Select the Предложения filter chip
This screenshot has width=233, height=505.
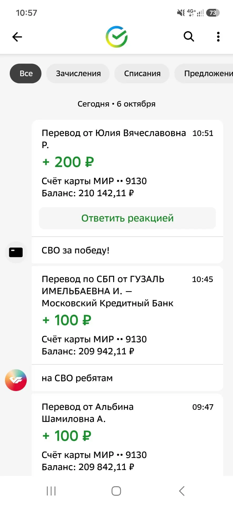click(204, 73)
